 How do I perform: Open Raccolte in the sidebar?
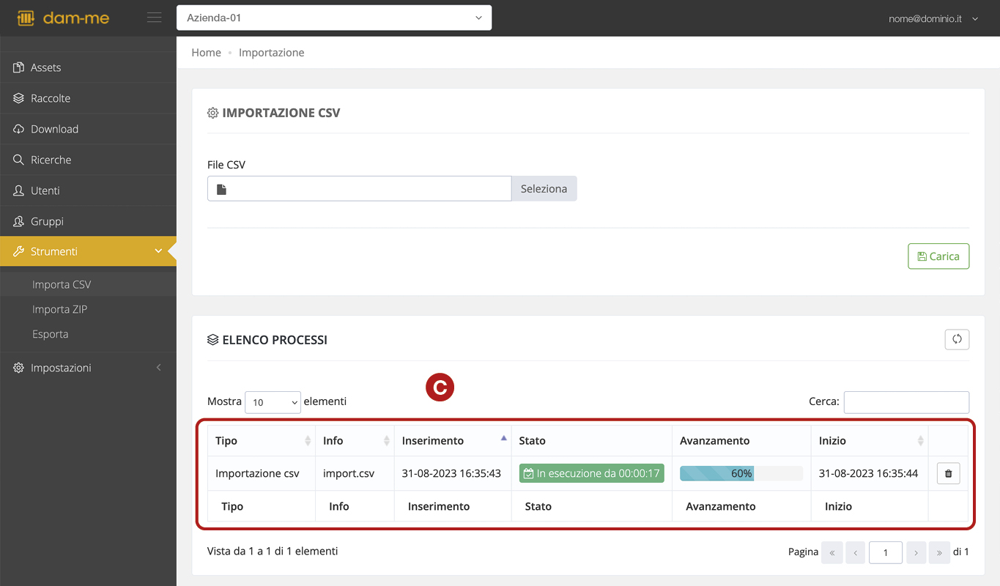pyautogui.click(x=88, y=98)
